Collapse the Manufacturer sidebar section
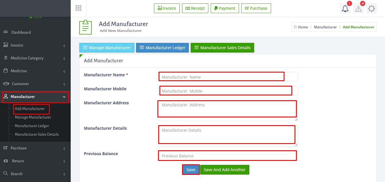 pyautogui.click(x=35, y=97)
